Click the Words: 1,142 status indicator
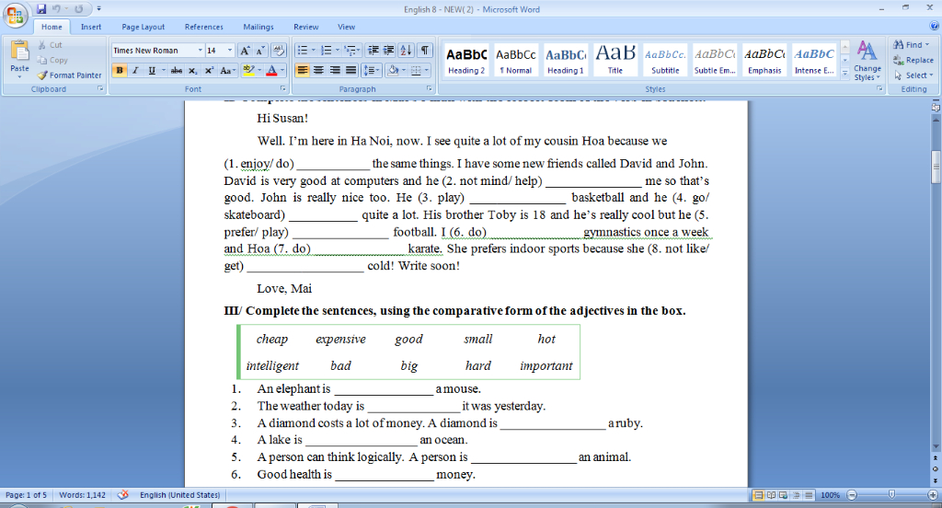The height and width of the screenshot is (508, 942). (x=82, y=495)
